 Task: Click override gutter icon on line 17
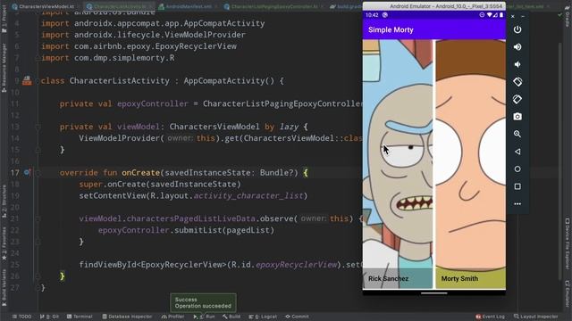tap(27, 172)
